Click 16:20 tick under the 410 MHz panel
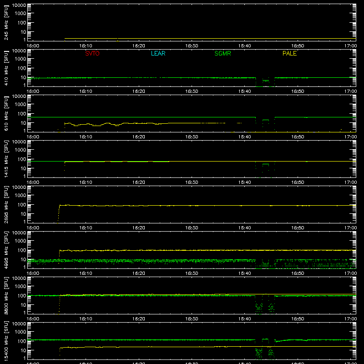The height and width of the screenshot is (364, 364). pyautogui.click(x=139, y=91)
